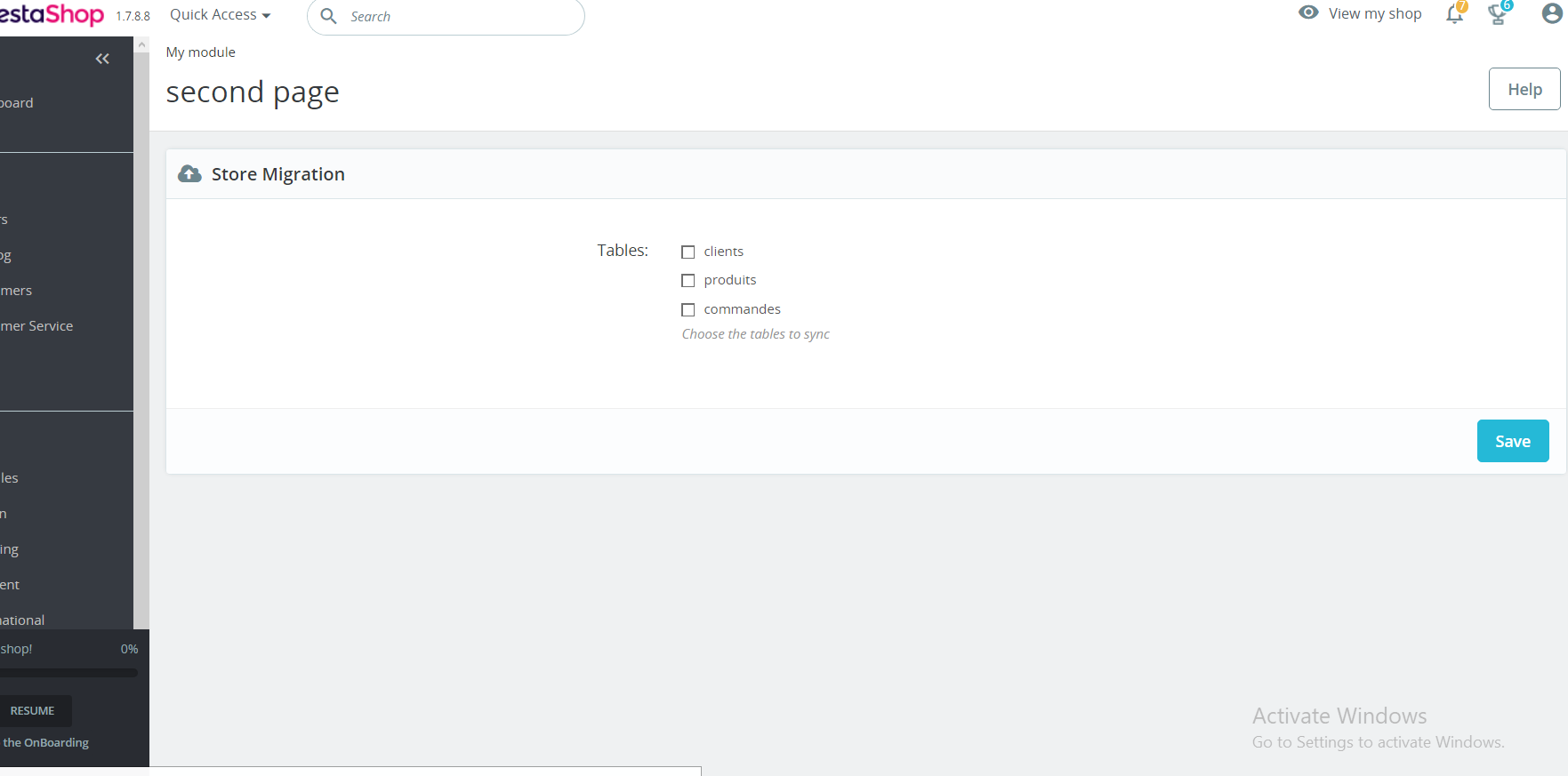Click the Tables: field label

tap(623, 251)
